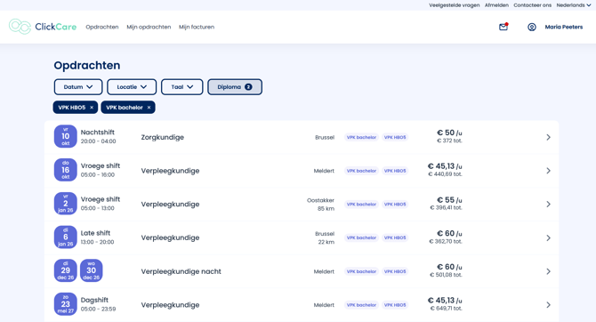Open the Nederlands language dropdown
The image size is (596, 322).
click(574, 5)
